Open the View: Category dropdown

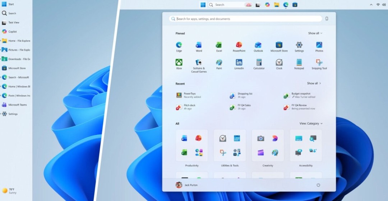[311, 124]
